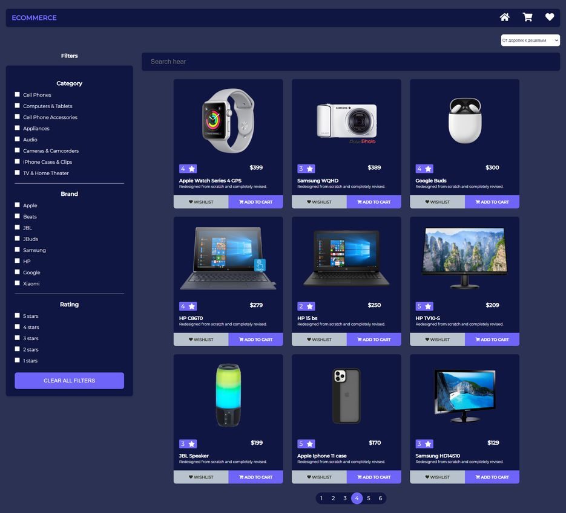Add Google Buds to wishlist
This screenshot has width=566, height=513.
pyautogui.click(x=438, y=202)
